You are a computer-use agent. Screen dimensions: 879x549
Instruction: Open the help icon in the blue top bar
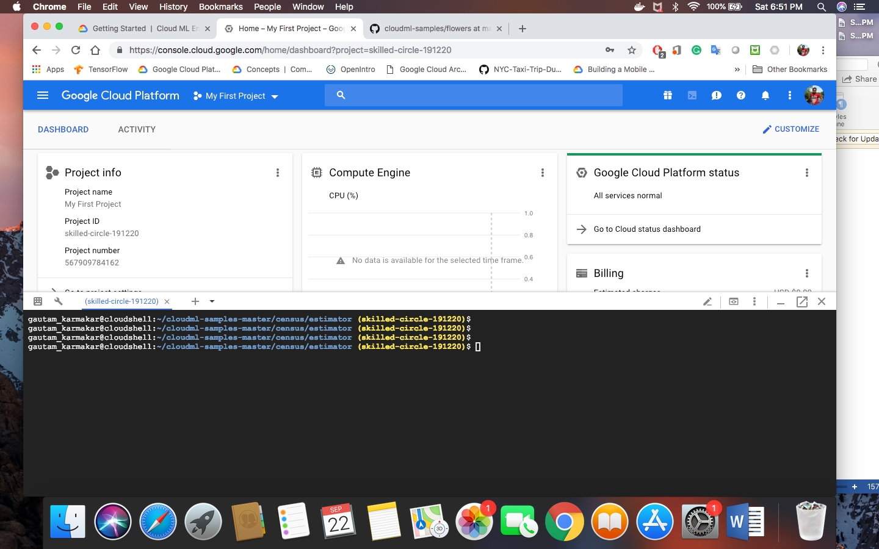[x=740, y=95]
